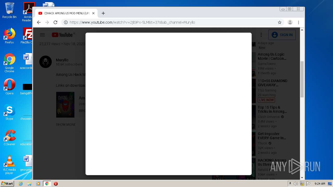333x187 pixels.
Task: Click the page scrollbar thumb
Action: 302,79
